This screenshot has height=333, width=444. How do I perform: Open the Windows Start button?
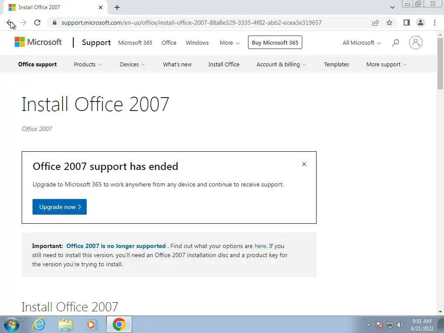[x=11, y=324]
